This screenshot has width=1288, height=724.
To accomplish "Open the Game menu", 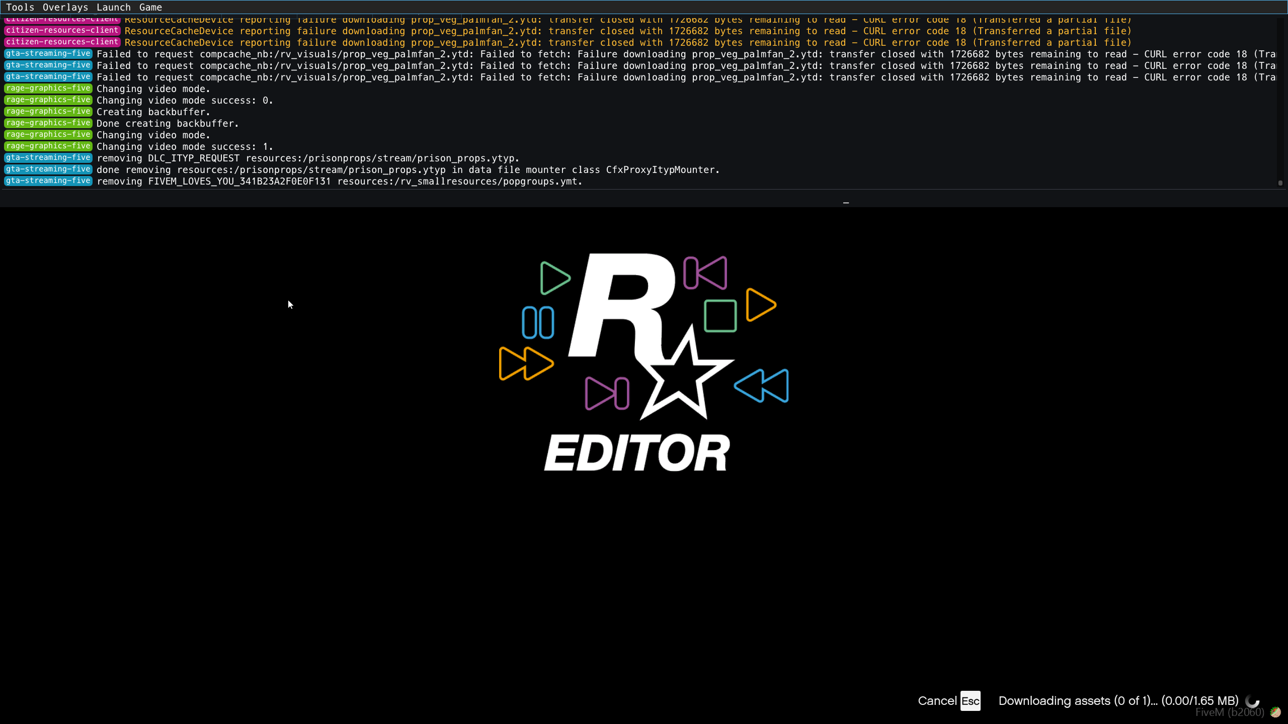I will [150, 7].
